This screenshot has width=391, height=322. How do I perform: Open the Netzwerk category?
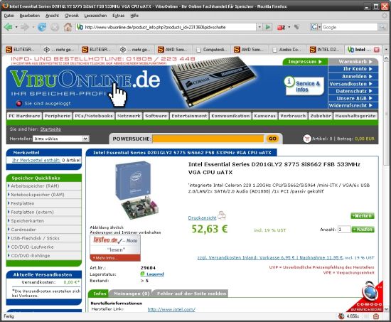click(129, 116)
